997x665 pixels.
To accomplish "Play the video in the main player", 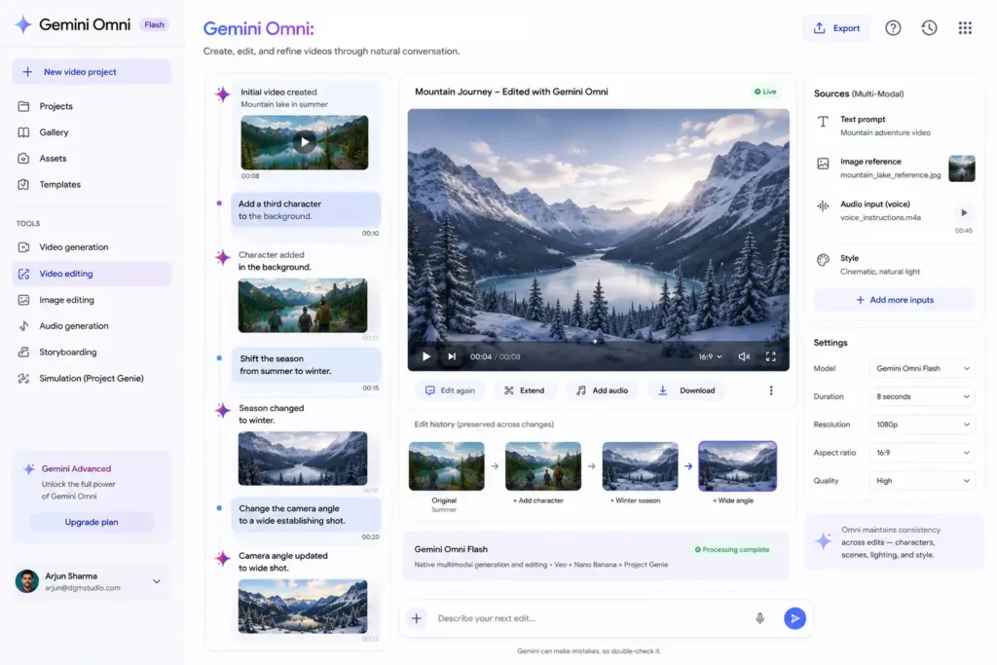I will point(426,356).
